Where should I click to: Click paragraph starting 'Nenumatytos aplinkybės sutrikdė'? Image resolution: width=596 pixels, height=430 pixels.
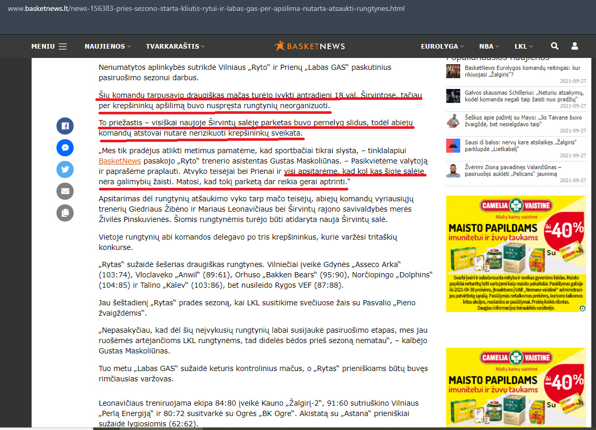pos(245,72)
